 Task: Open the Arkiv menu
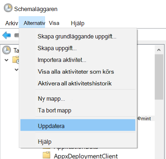[12, 23]
